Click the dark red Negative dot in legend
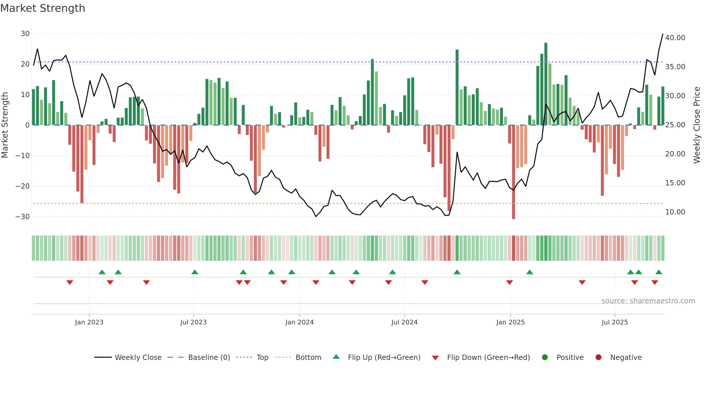 pyautogui.click(x=598, y=357)
